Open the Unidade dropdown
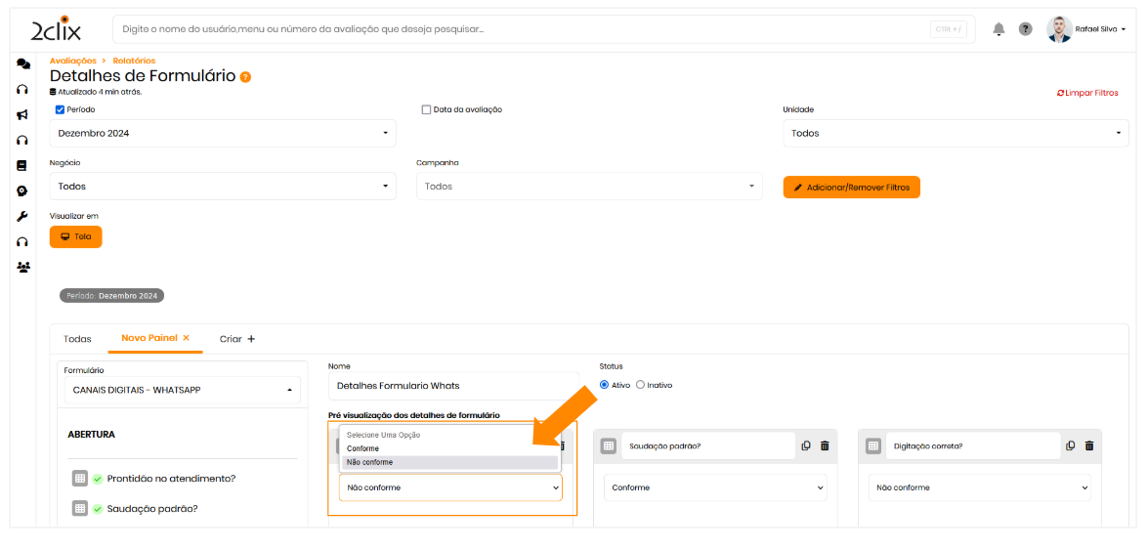Viewport: 1147px width, 550px height. pos(956,133)
